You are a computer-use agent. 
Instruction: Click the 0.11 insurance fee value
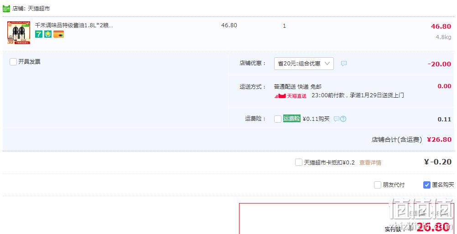tap(444, 119)
